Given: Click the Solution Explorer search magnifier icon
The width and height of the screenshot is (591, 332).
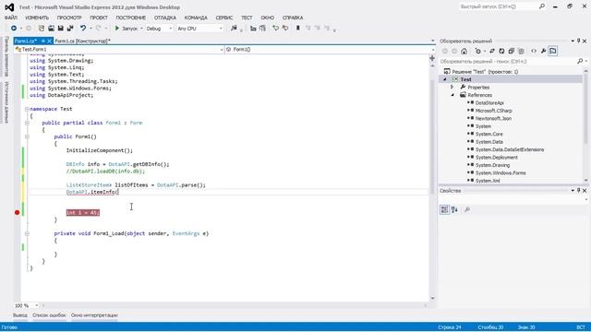Looking at the screenshot, I should 580,61.
